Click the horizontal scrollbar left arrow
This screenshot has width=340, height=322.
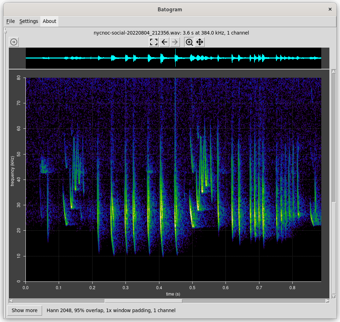point(11,301)
